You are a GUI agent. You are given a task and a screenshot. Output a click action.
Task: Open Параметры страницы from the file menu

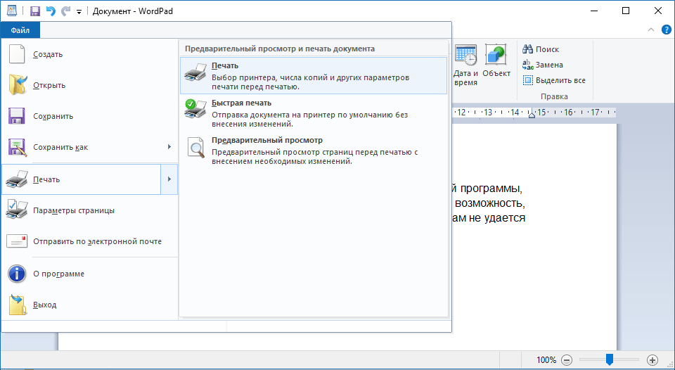89,210
